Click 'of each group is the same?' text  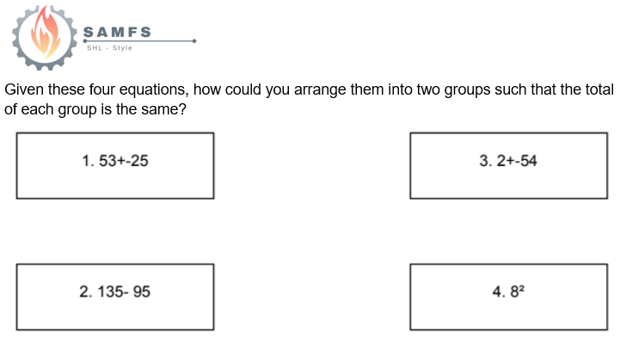(x=95, y=109)
